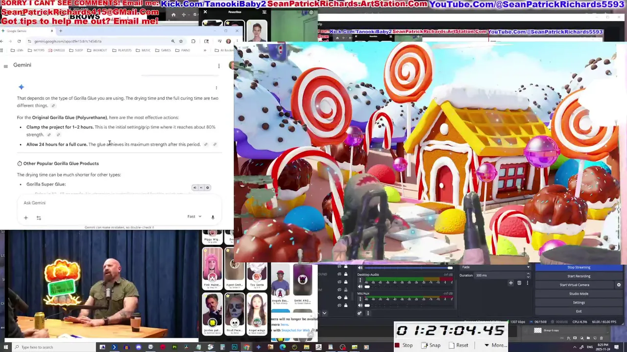Image resolution: width=627 pixels, height=352 pixels.
Task: Open the PLAYLISTS bookmark folder
Action: click(122, 50)
